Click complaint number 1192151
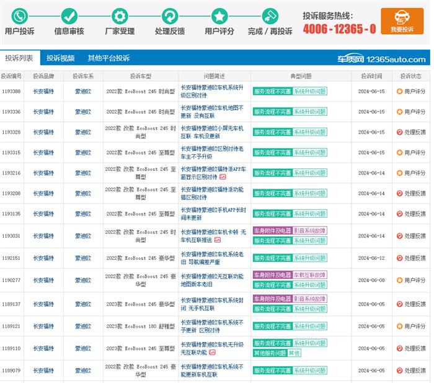The image size is (434, 383). pyautogui.click(x=11, y=258)
